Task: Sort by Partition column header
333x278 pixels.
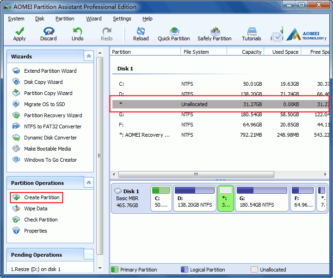Action: click(x=146, y=52)
